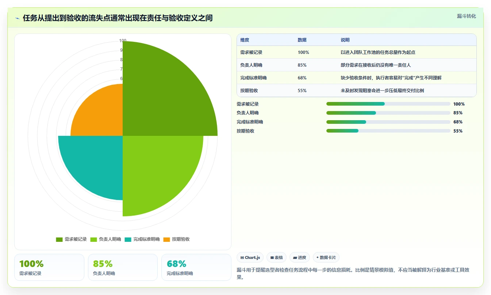Click the radial axis label 100
This screenshot has width=491, height=295.
point(123,41)
